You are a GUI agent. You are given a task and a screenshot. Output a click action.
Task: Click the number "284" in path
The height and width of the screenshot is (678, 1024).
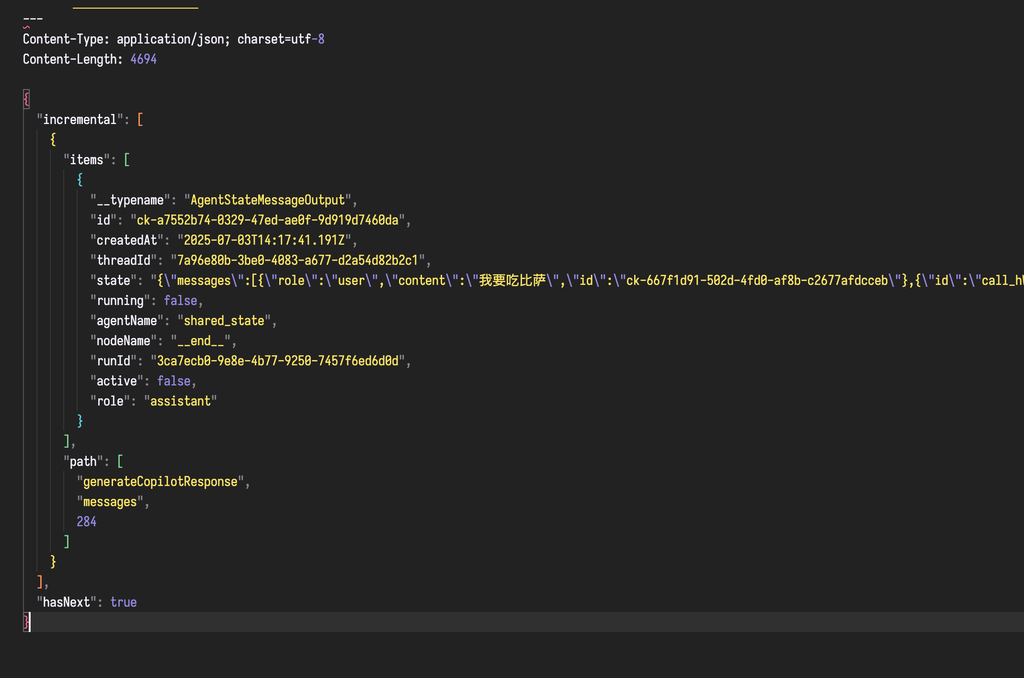point(87,522)
